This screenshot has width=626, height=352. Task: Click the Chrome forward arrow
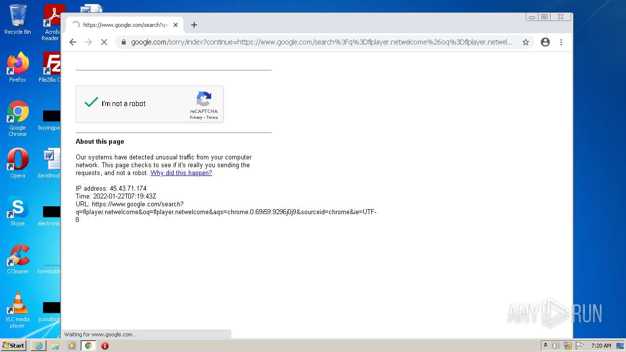coord(89,42)
